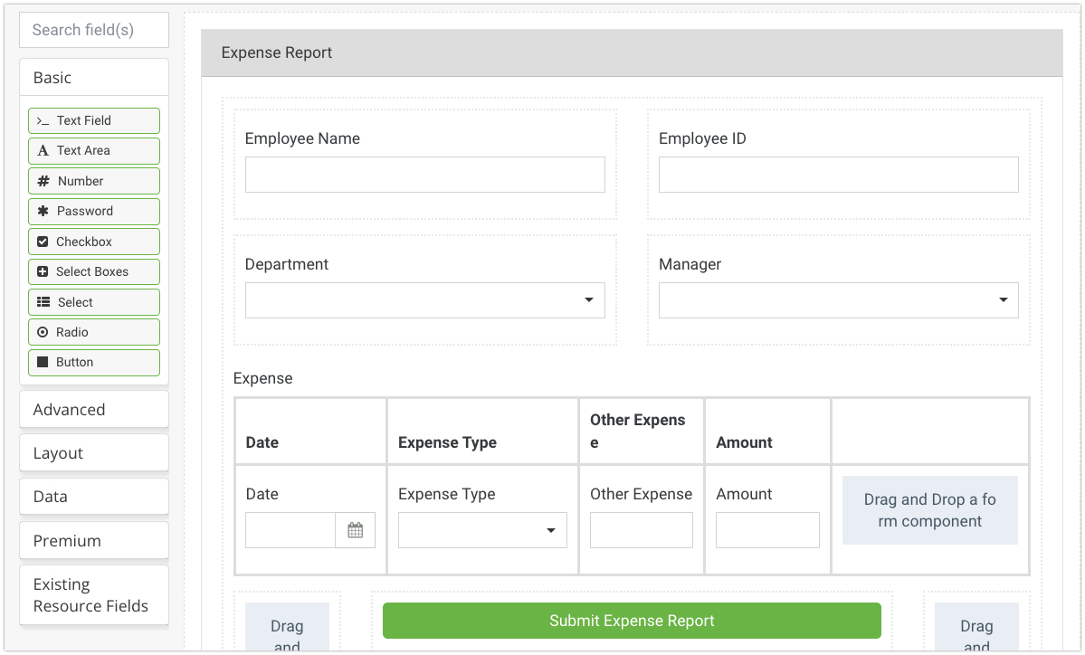Click the Search field(s) input

[94, 30]
